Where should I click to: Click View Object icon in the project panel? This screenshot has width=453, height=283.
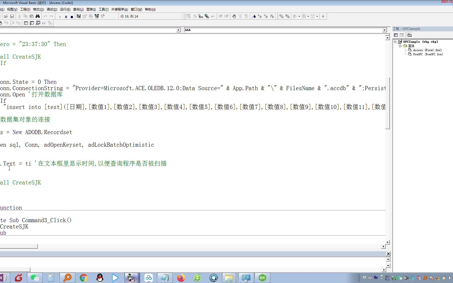click(402, 35)
